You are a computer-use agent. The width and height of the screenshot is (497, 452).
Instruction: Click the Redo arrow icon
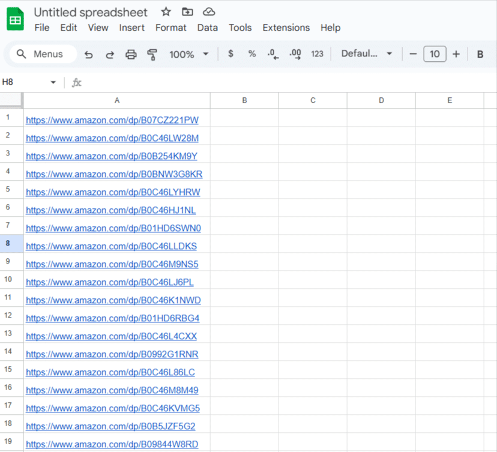[110, 54]
